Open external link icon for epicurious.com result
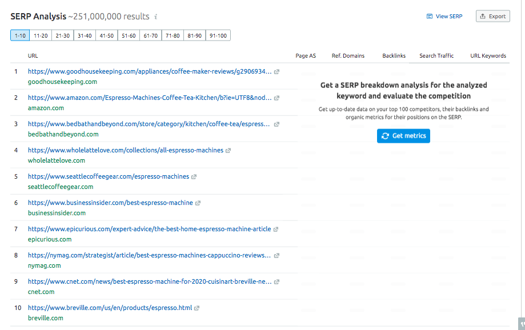Screen dimensions: 525x330 [276, 230]
